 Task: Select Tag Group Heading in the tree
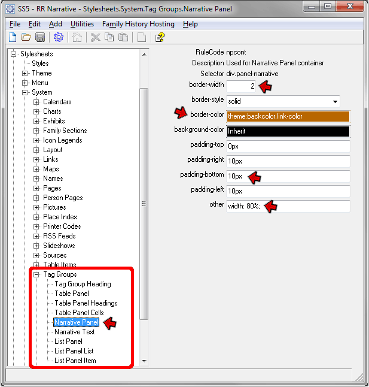[83, 284]
